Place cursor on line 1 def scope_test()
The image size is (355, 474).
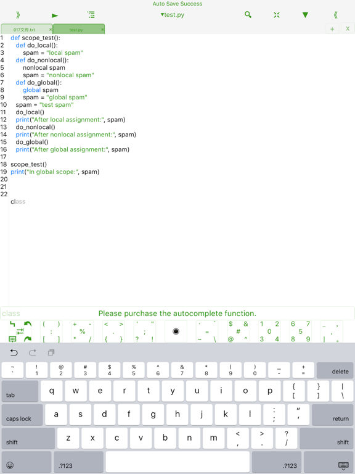pyautogui.click(x=35, y=38)
